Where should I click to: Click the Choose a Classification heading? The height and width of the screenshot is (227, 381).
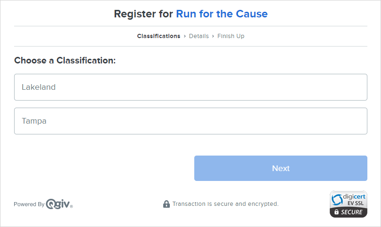tap(65, 61)
